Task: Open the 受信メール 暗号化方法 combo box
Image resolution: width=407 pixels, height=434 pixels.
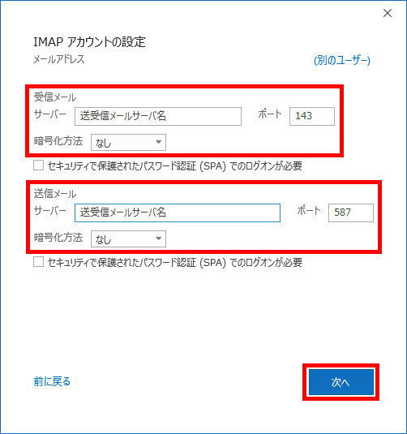Action: [128, 143]
